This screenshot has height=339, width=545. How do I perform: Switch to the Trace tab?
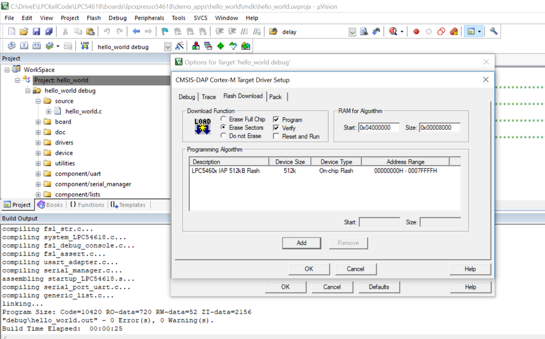(208, 97)
